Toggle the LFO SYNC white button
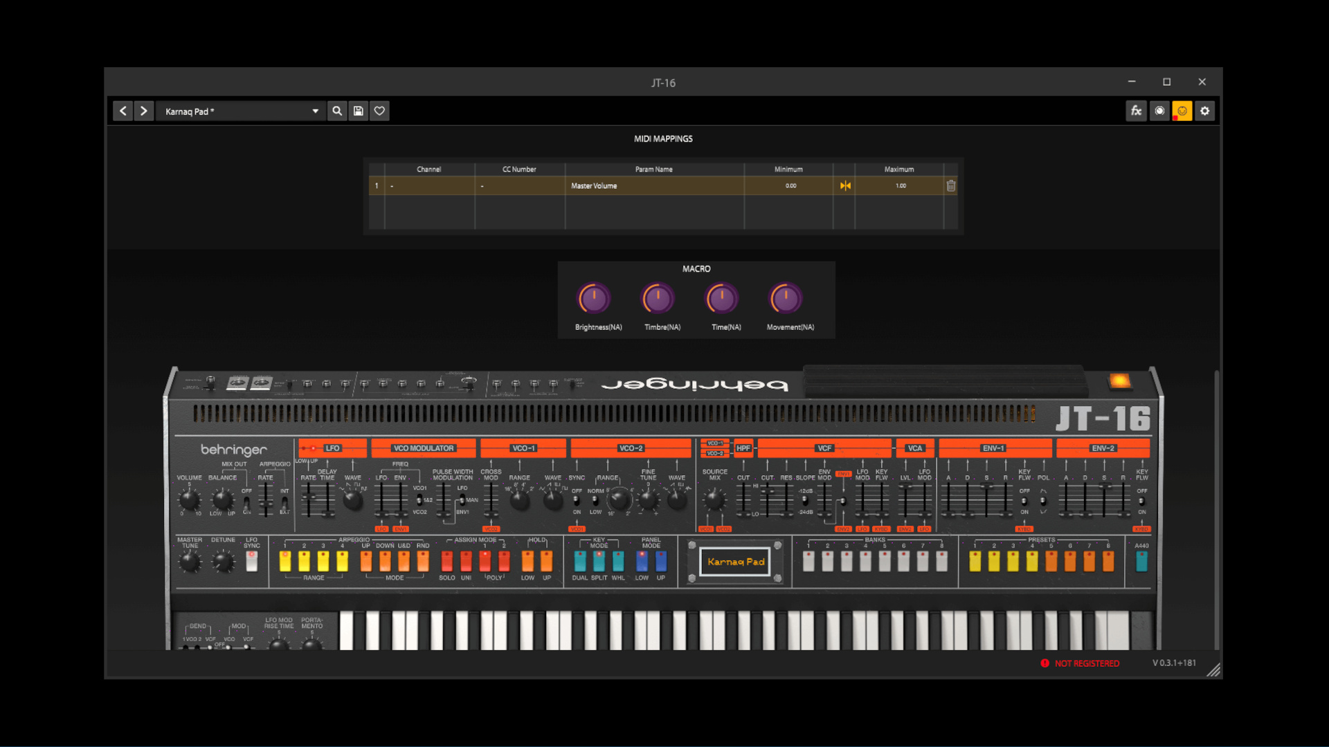The image size is (1329, 747). (x=252, y=561)
